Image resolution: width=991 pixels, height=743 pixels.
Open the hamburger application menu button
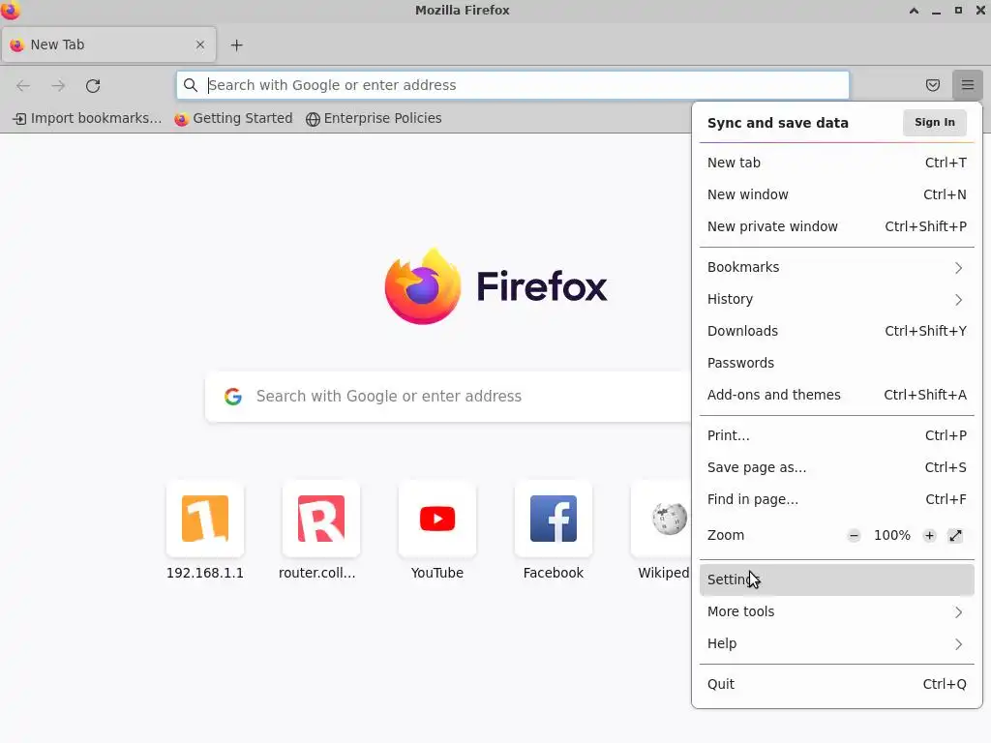point(967,85)
